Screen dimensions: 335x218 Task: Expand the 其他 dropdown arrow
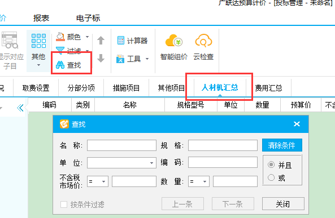point(38,65)
